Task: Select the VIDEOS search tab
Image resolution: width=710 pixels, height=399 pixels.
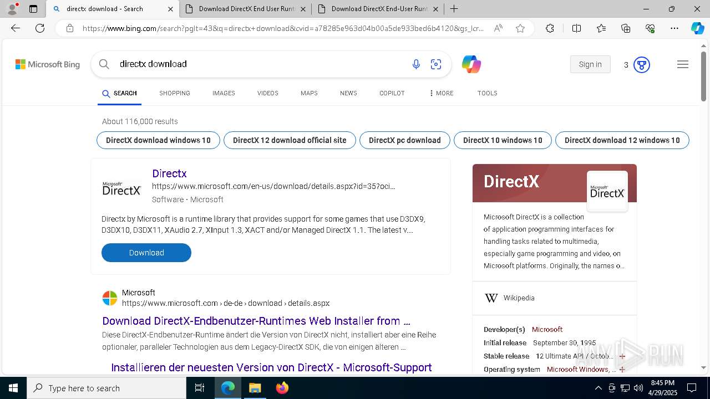Action: (x=268, y=93)
